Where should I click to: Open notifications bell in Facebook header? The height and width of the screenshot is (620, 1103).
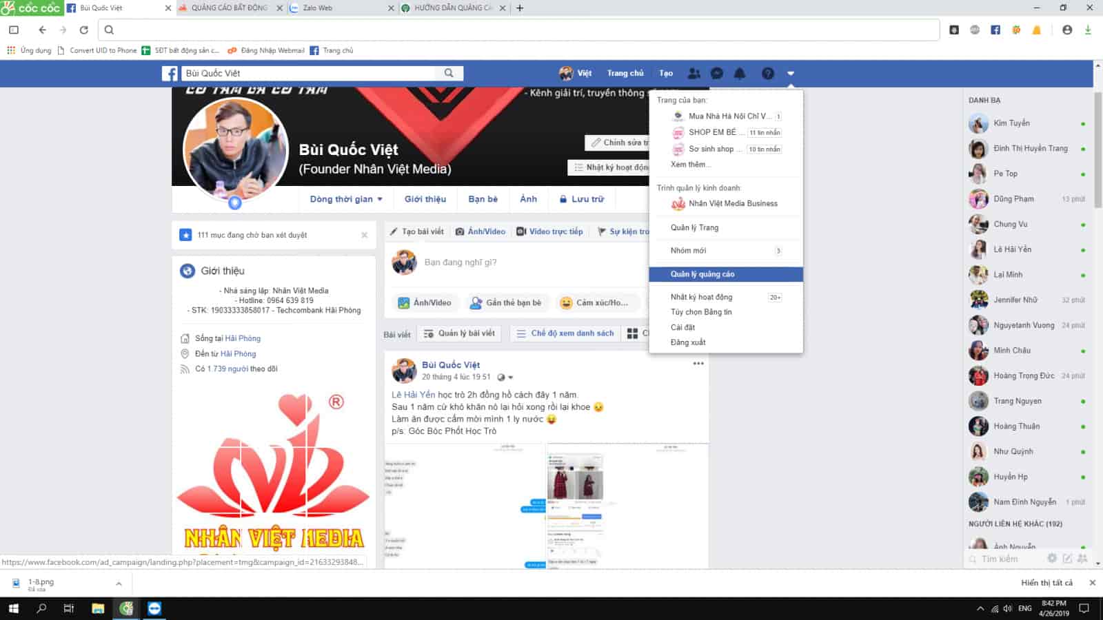pos(740,73)
